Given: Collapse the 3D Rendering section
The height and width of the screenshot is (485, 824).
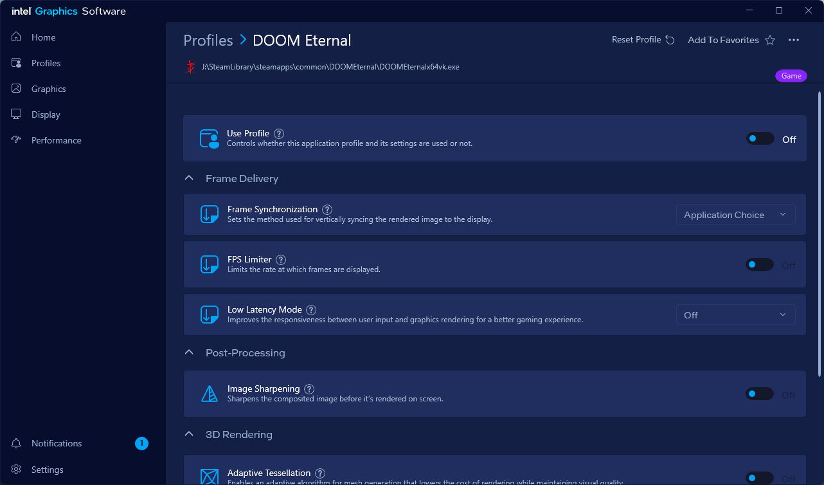Looking at the screenshot, I should point(189,434).
